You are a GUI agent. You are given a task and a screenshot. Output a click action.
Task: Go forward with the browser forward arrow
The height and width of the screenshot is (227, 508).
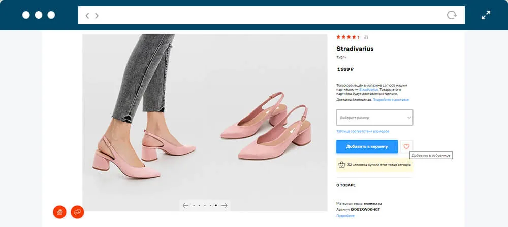[x=97, y=16]
